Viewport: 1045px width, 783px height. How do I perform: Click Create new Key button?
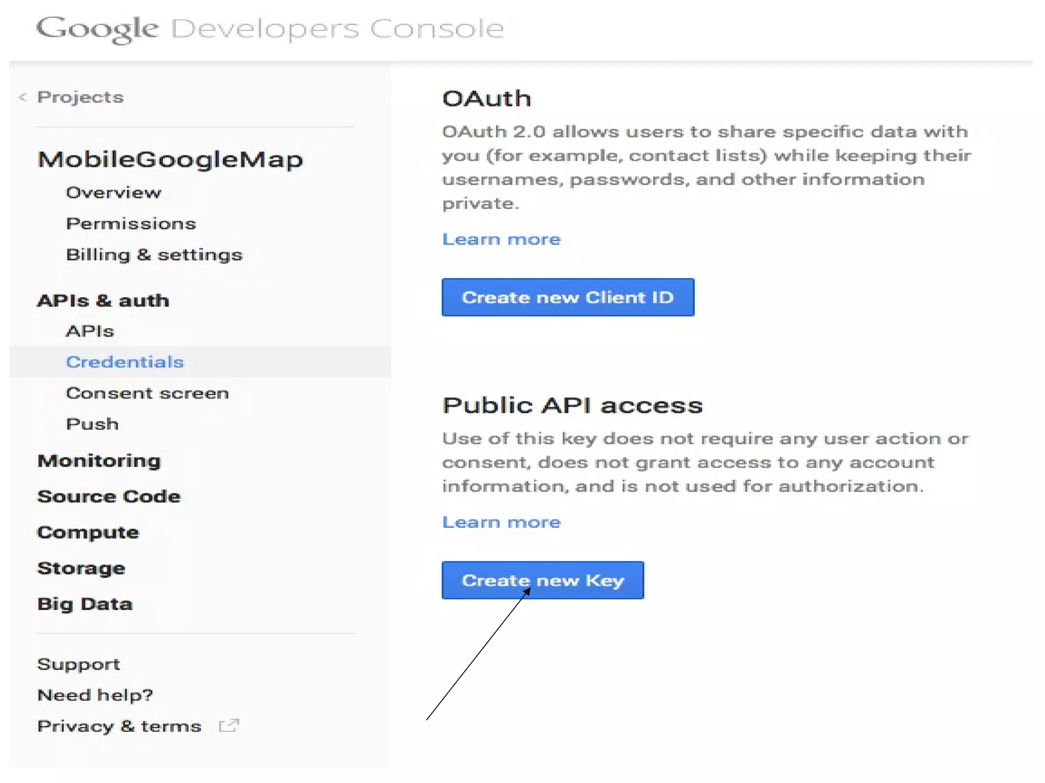pos(542,580)
